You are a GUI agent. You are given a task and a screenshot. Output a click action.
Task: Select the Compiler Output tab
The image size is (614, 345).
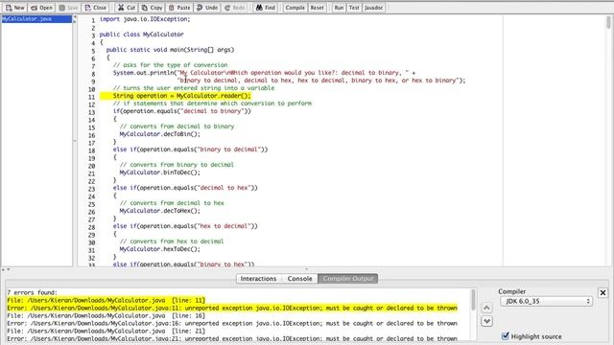coord(348,279)
